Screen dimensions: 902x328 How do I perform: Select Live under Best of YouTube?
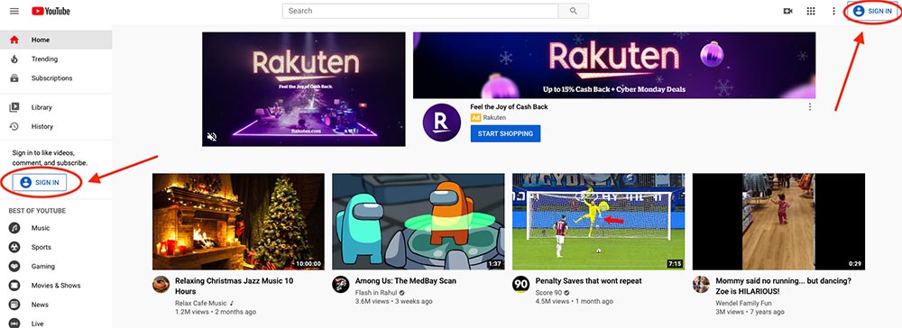point(56,323)
